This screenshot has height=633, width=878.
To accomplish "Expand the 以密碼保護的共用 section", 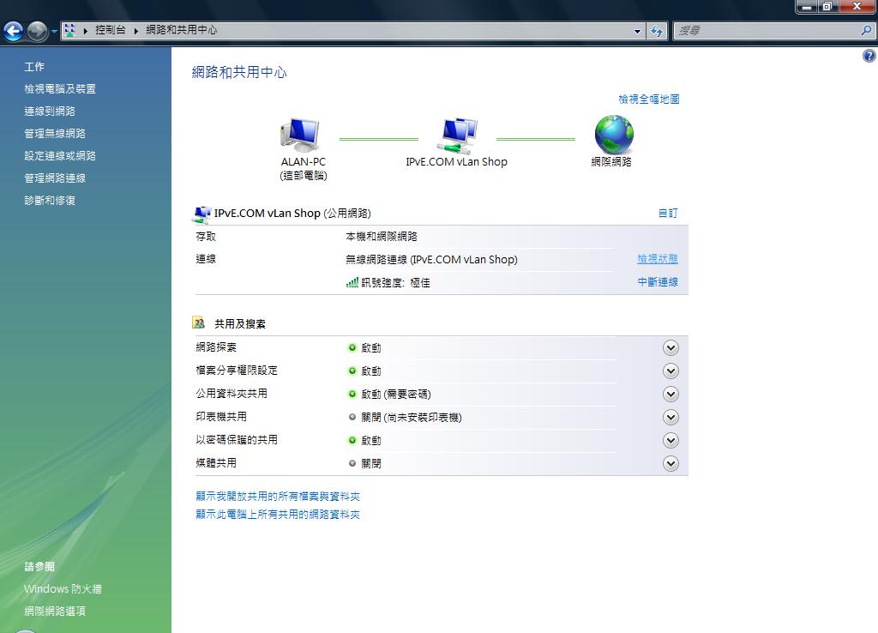I will point(671,440).
